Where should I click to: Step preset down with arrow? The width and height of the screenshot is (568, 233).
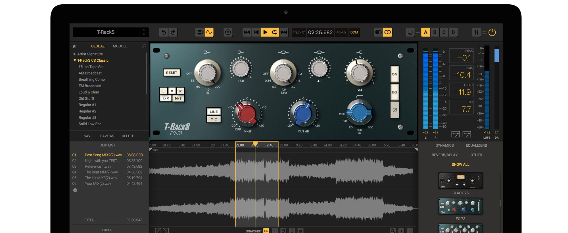[x=144, y=34]
